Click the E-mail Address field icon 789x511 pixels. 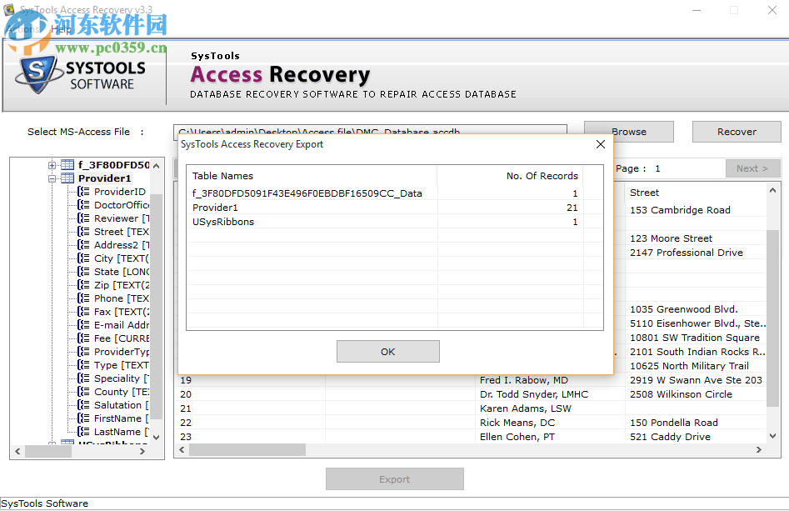[82, 324]
